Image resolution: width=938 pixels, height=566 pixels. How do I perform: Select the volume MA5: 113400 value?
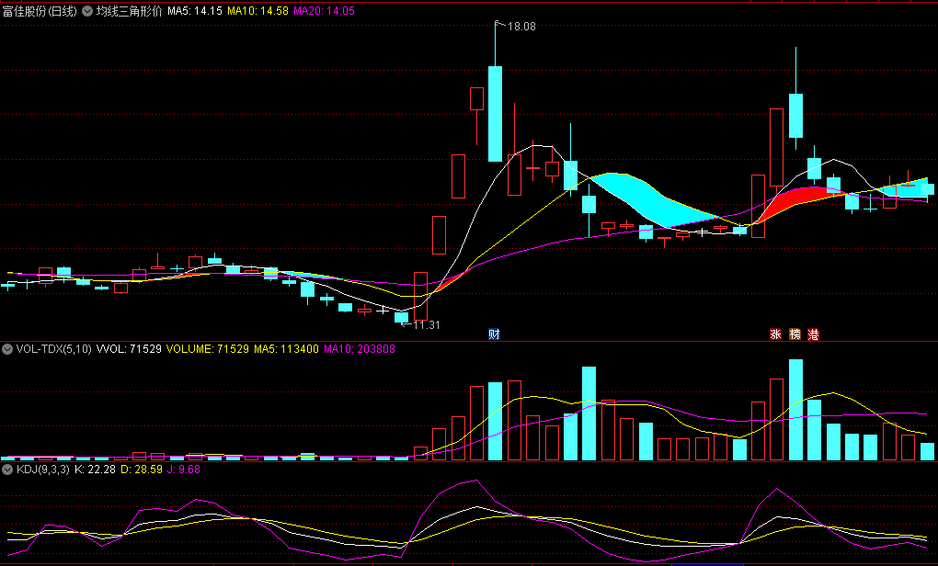tap(287, 349)
